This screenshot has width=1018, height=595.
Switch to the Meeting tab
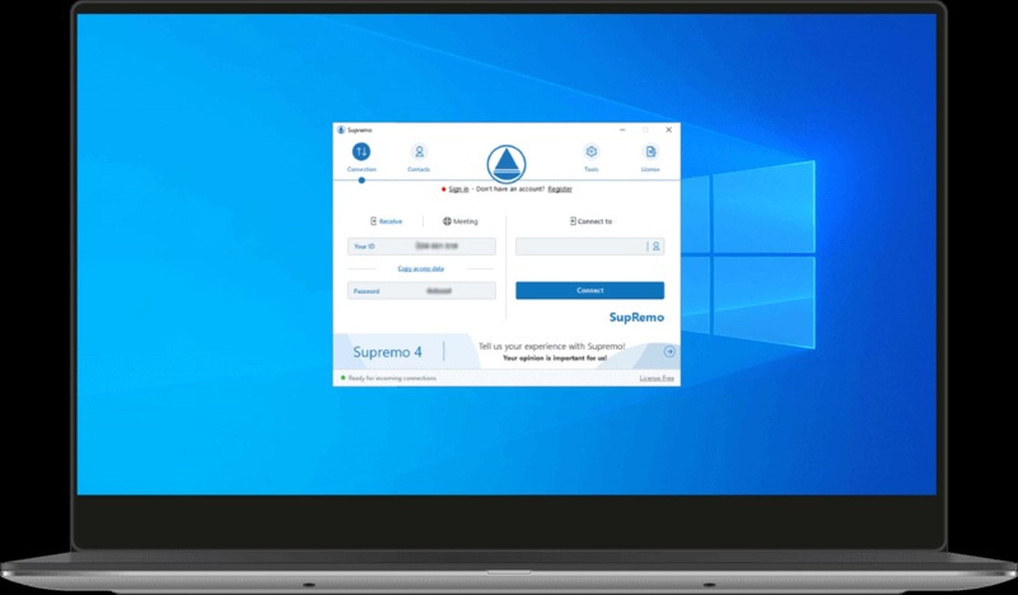coord(460,221)
